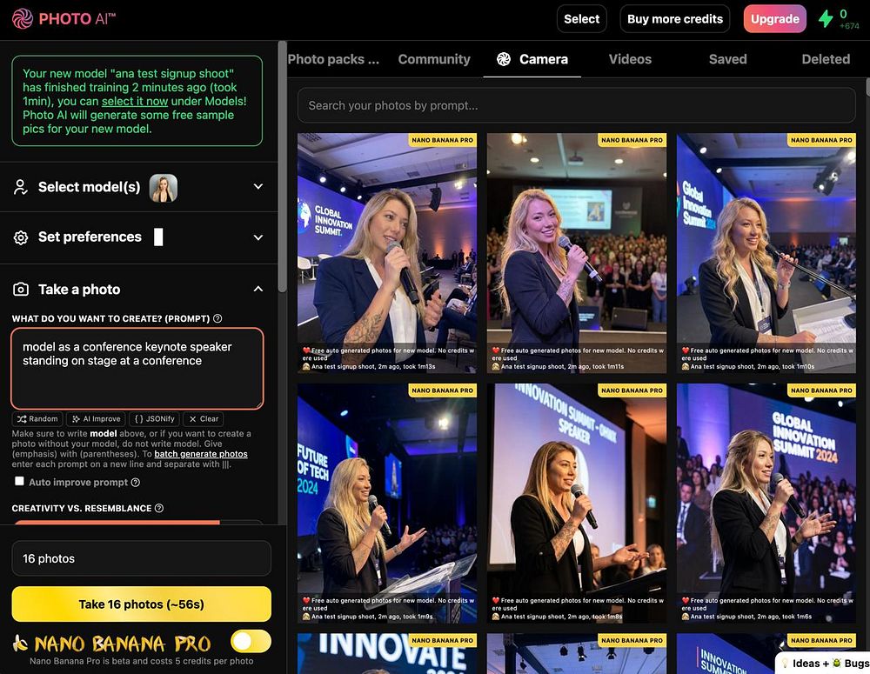Expand the Set preferences section chevron
This screenshot has height=674, width=870.
[258, 237]
